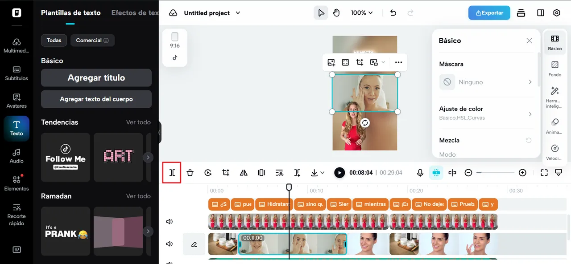Select the hand pan tool
Viewport: 571px width, 264px height.
click(x=336, y=13)
